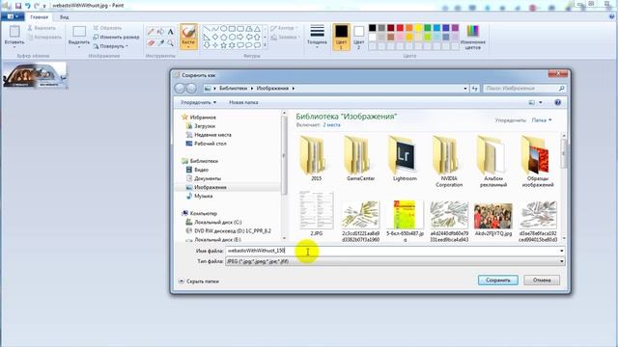Select the Pencil tool in Paint
This screenshot has width=618, height=347.
(x=151, y=32)
